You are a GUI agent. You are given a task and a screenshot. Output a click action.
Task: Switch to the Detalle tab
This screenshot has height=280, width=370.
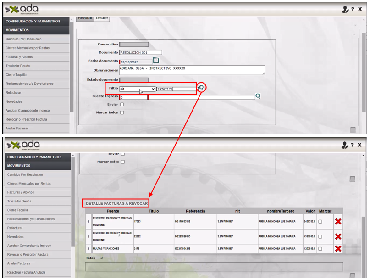click(102, 18)
